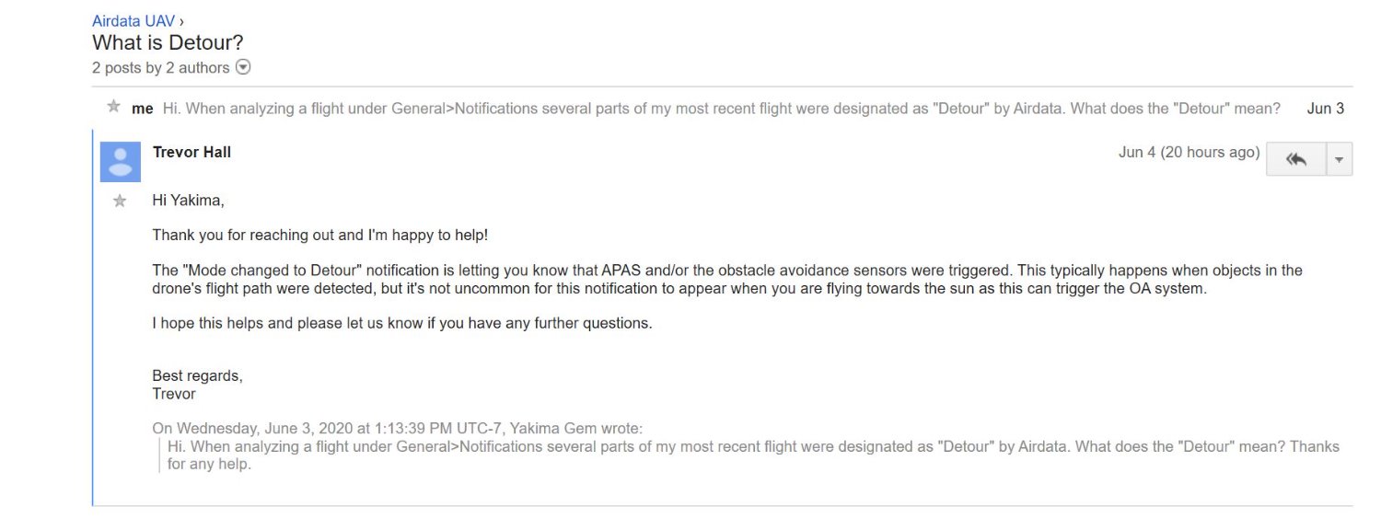1381x530 pixels.
Task: Click the "On Wednesday, June 3, 2020" quote header
Action: point(398,428)
